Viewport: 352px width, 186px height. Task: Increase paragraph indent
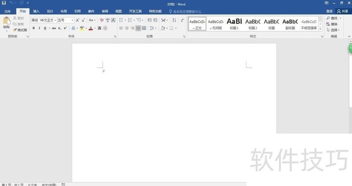tap(155, 20)
